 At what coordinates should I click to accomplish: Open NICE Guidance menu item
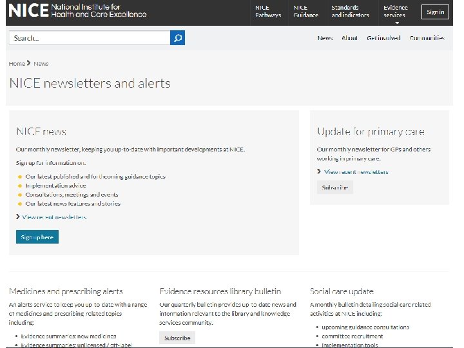(x=305, y=11)
